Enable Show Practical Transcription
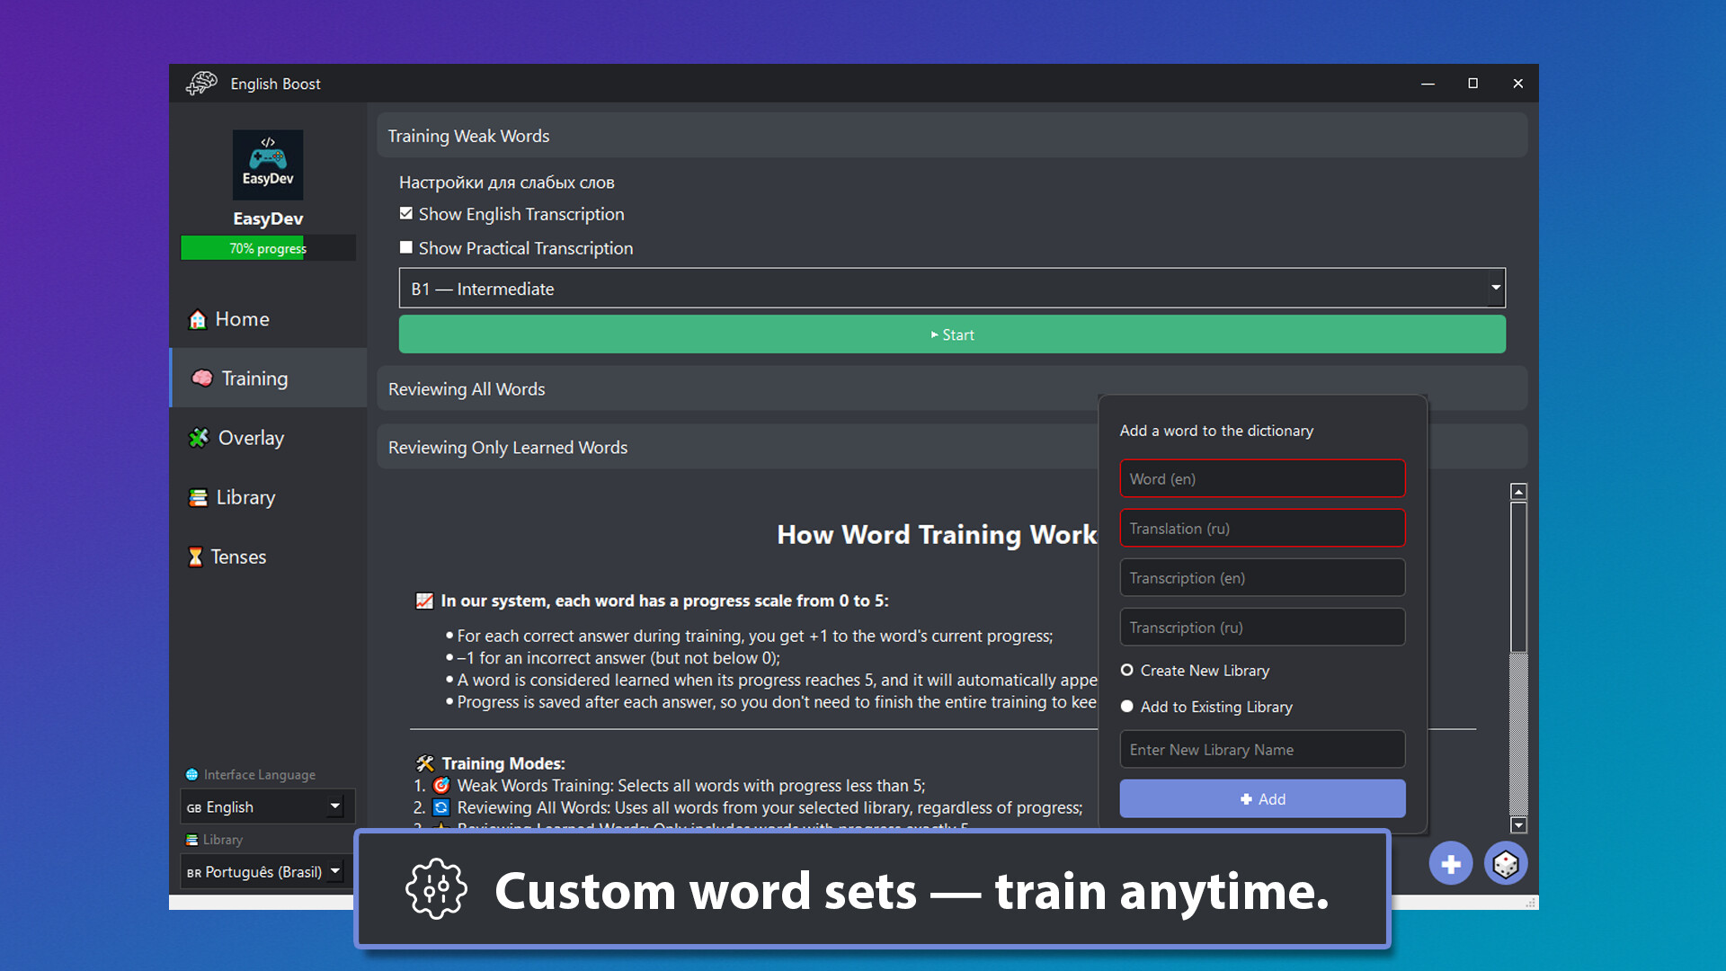The width and height of the screenshot is (1726, 971). pos(406,247)
